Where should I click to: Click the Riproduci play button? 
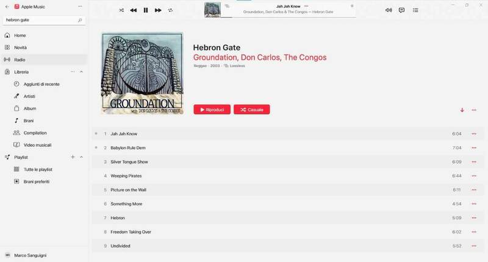click(212, 110)
